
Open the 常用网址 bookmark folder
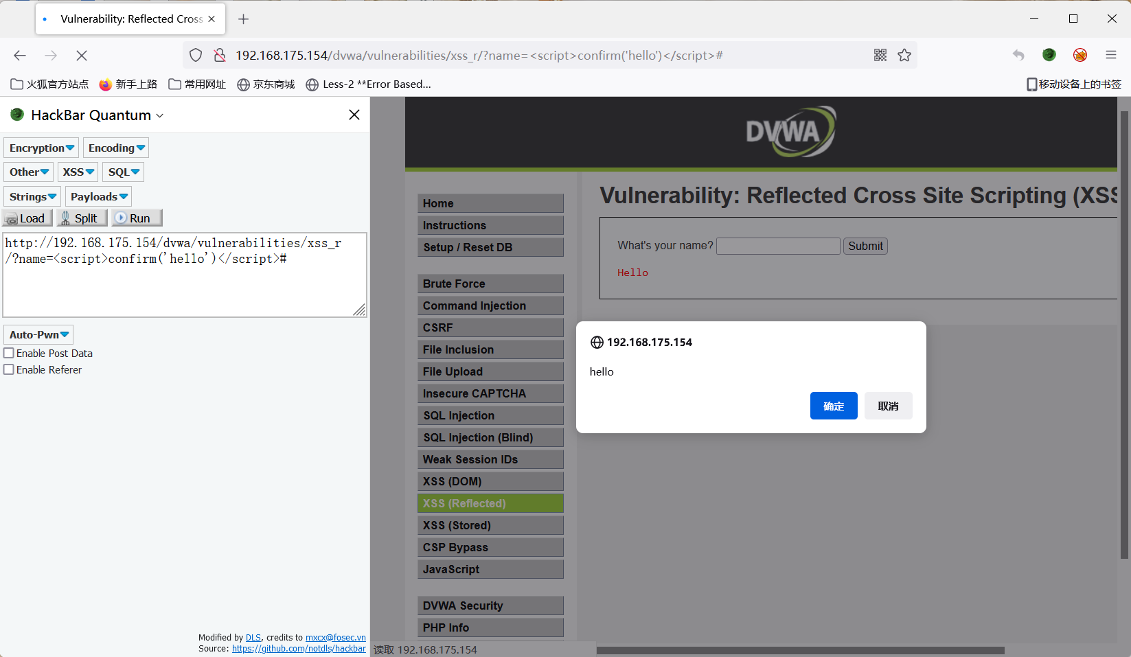[x=197, y=84]
